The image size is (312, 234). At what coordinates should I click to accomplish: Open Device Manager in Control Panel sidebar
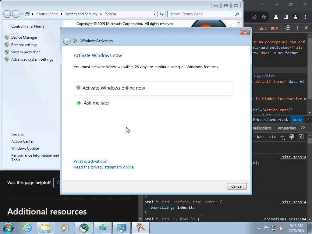[24, 37]
